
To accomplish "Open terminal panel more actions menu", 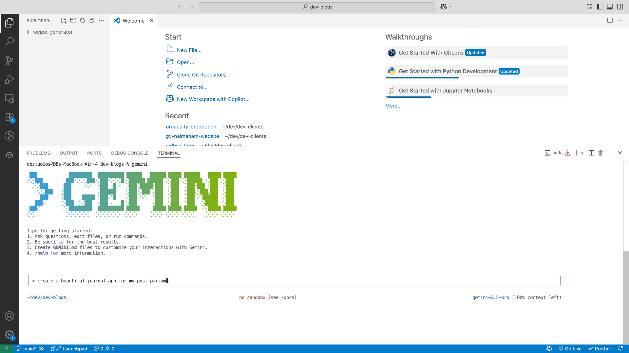I will click(610, 153).
